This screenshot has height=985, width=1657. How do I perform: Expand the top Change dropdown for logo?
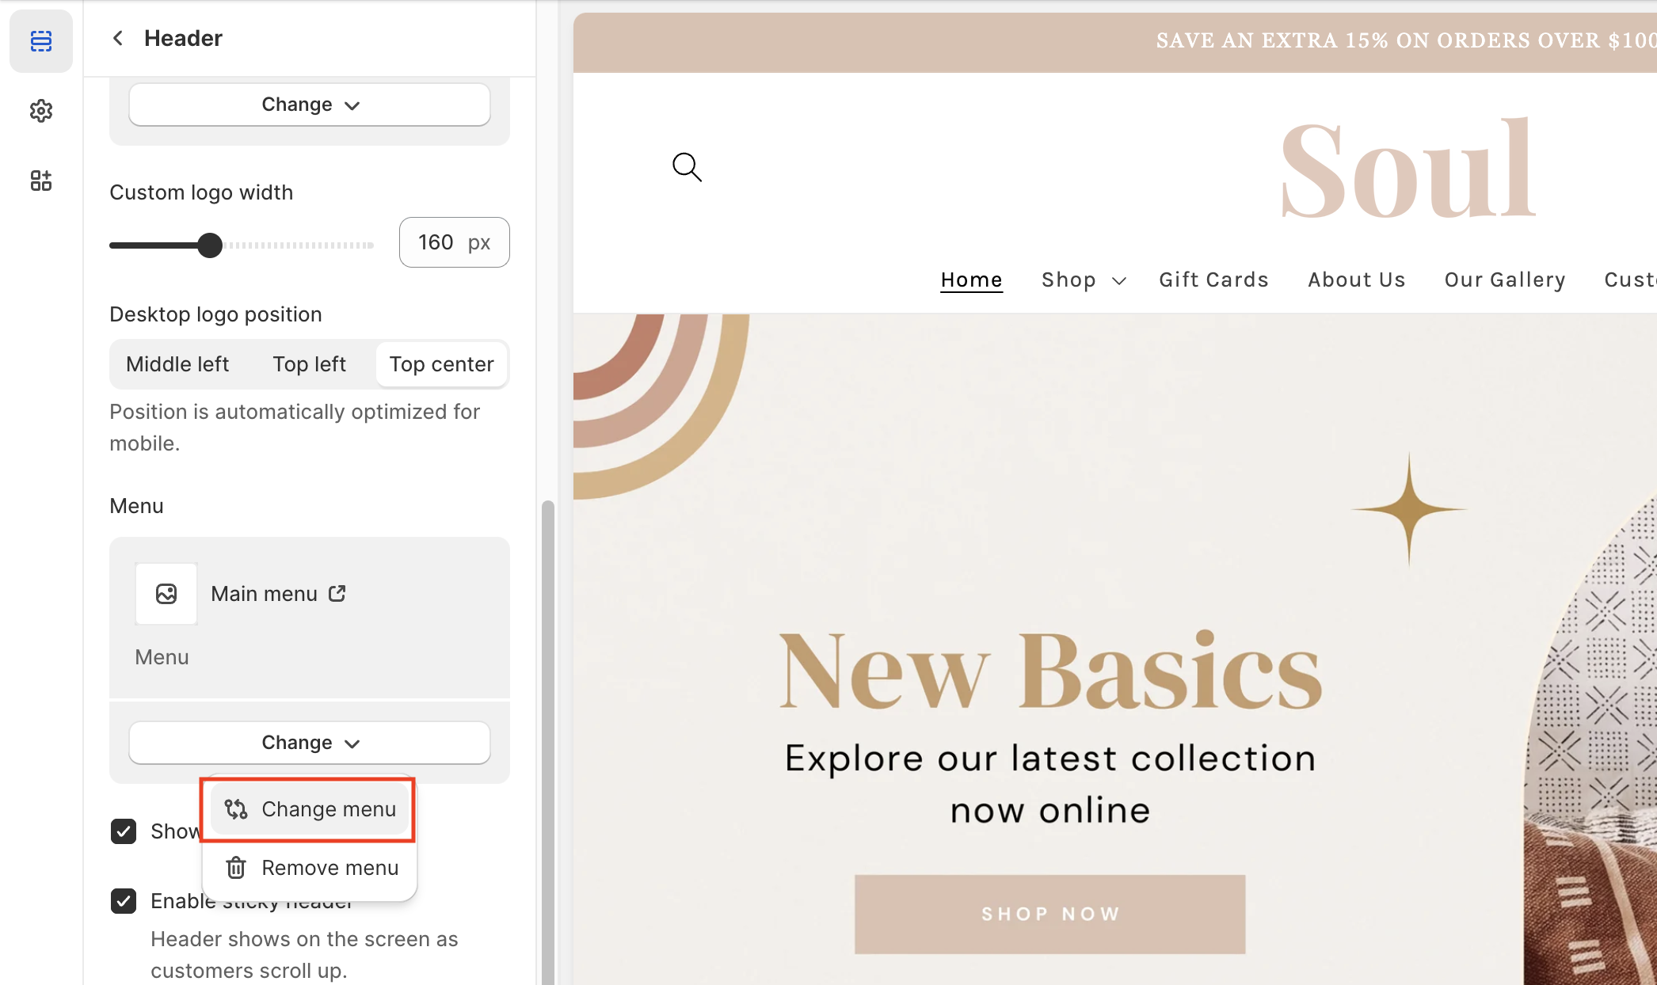click(x=310, y=105)
